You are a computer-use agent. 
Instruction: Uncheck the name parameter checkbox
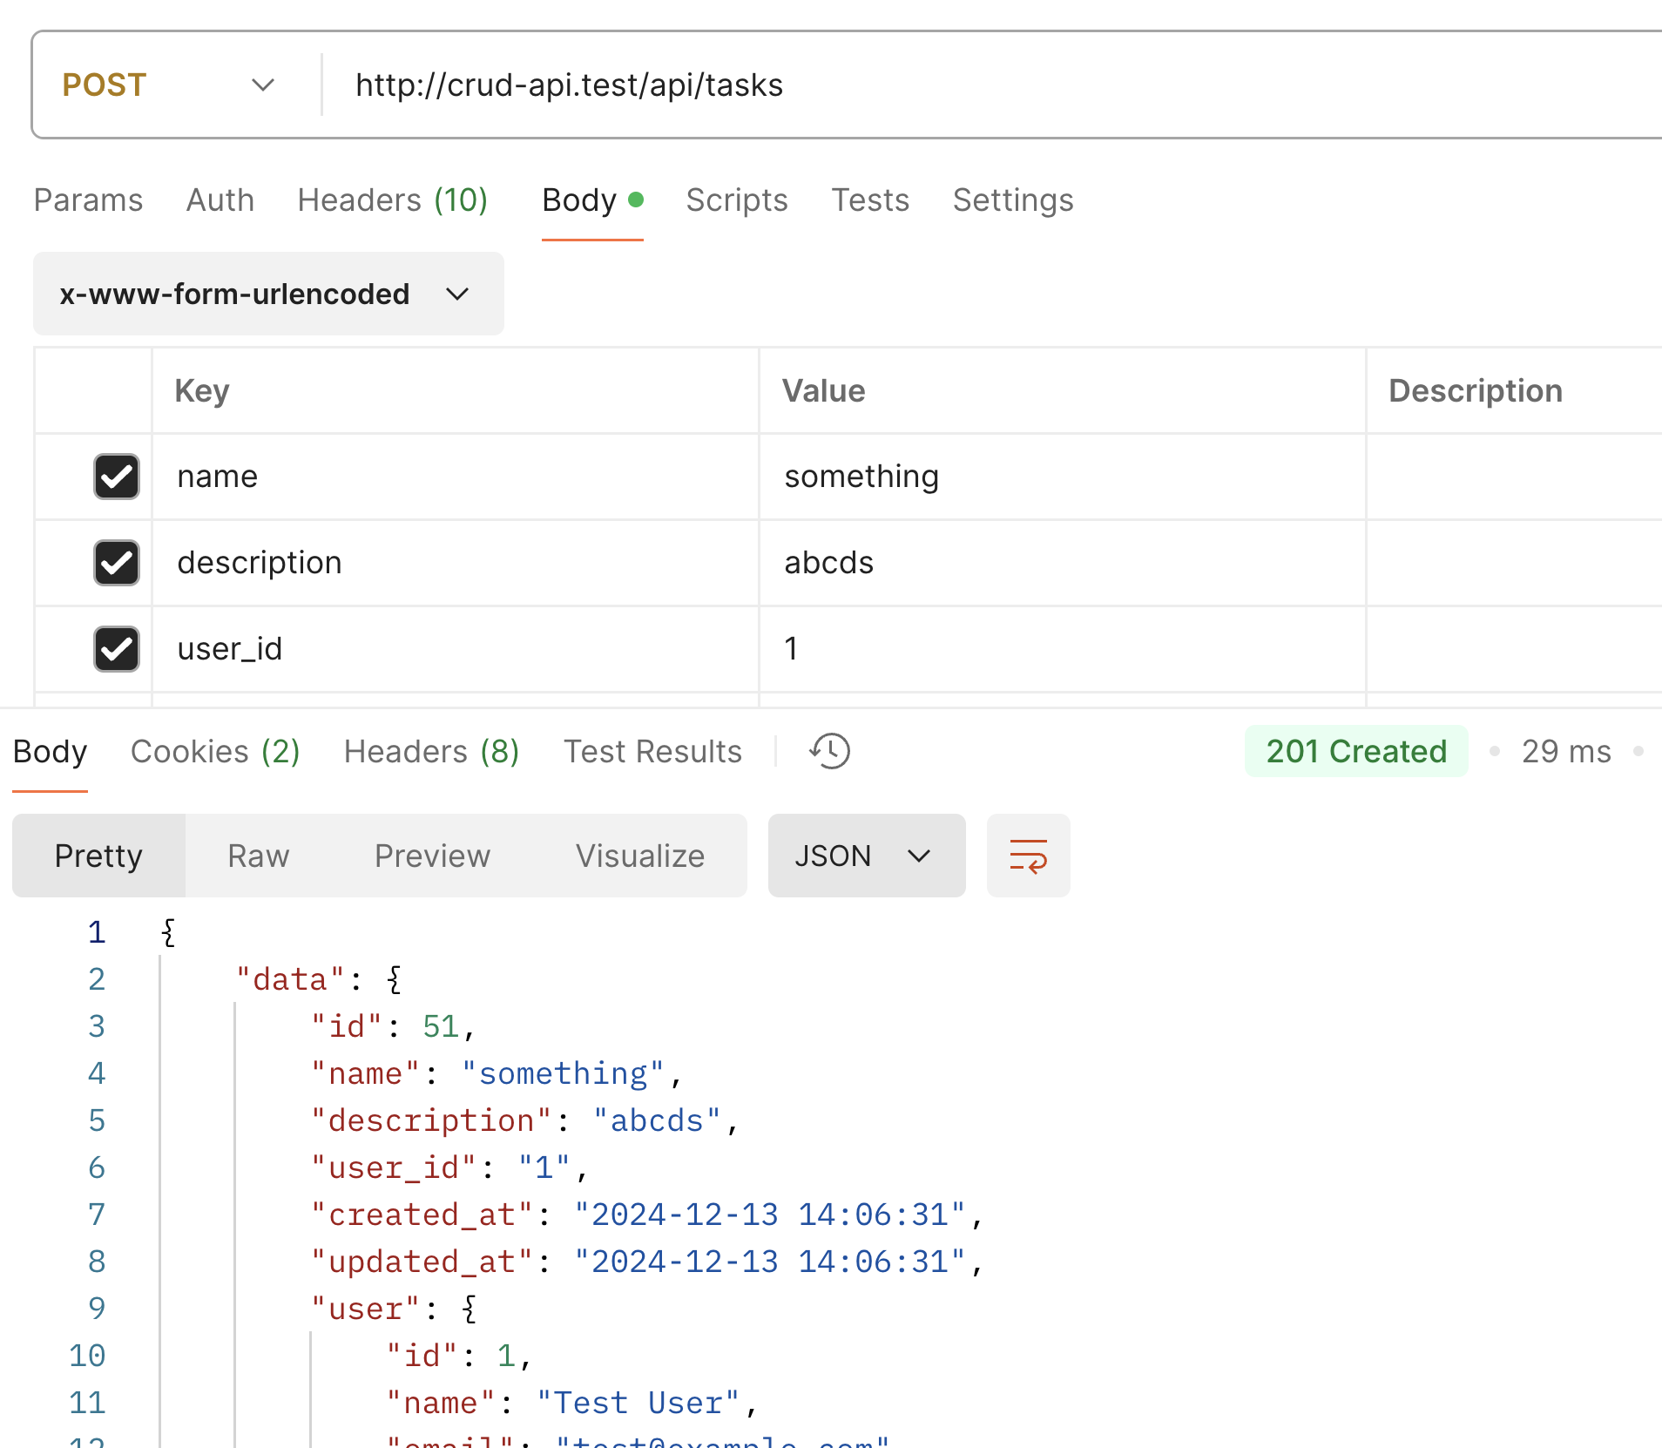point(117,477)
